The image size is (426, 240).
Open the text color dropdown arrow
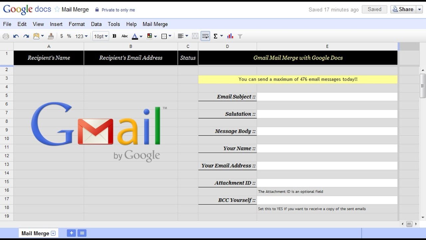[141, 36]
